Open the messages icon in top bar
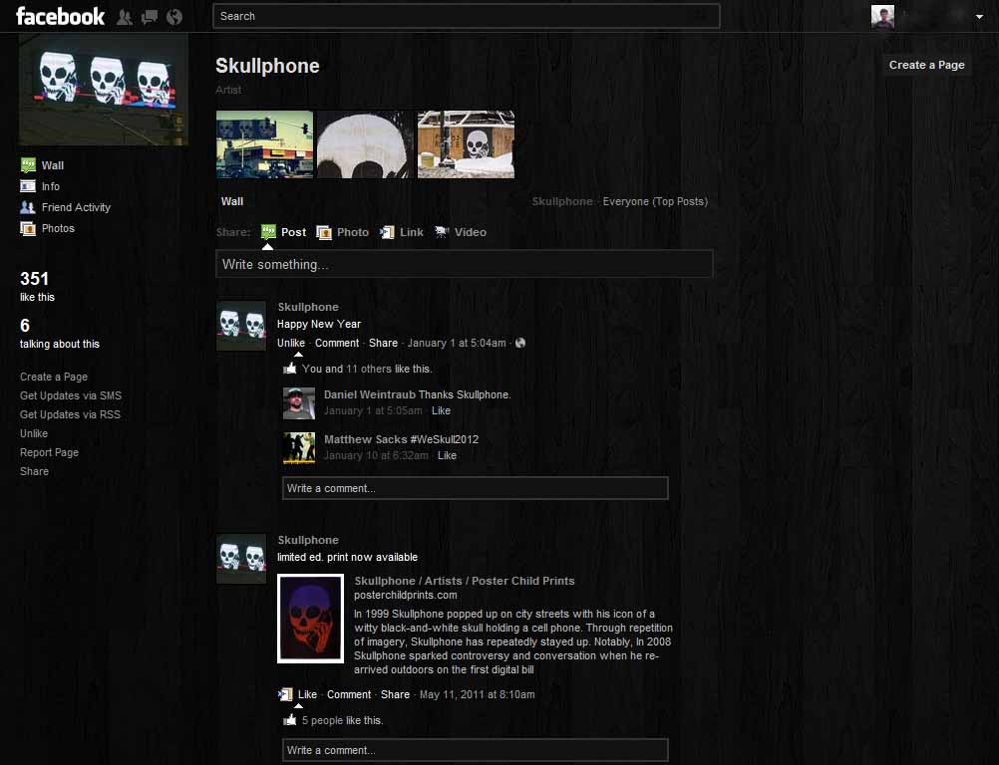Screen dimensions: 999x765 pos(150,17)
